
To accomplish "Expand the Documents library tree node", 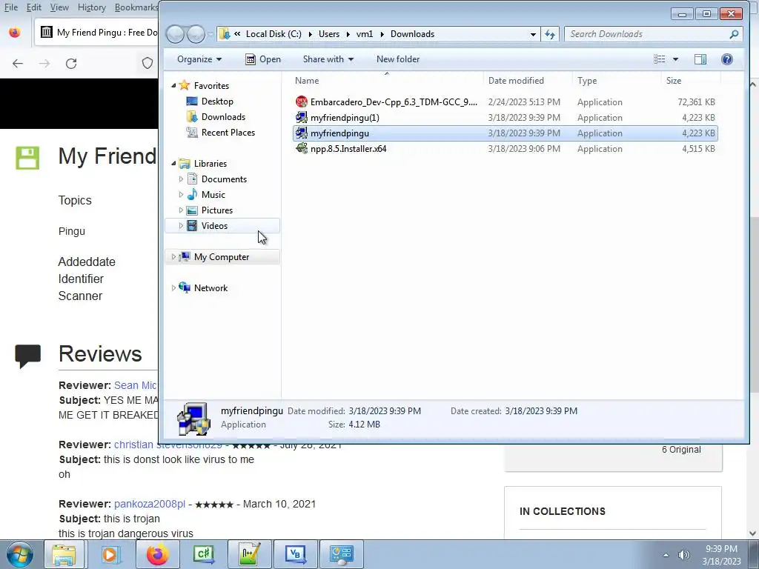I will 181,179.
